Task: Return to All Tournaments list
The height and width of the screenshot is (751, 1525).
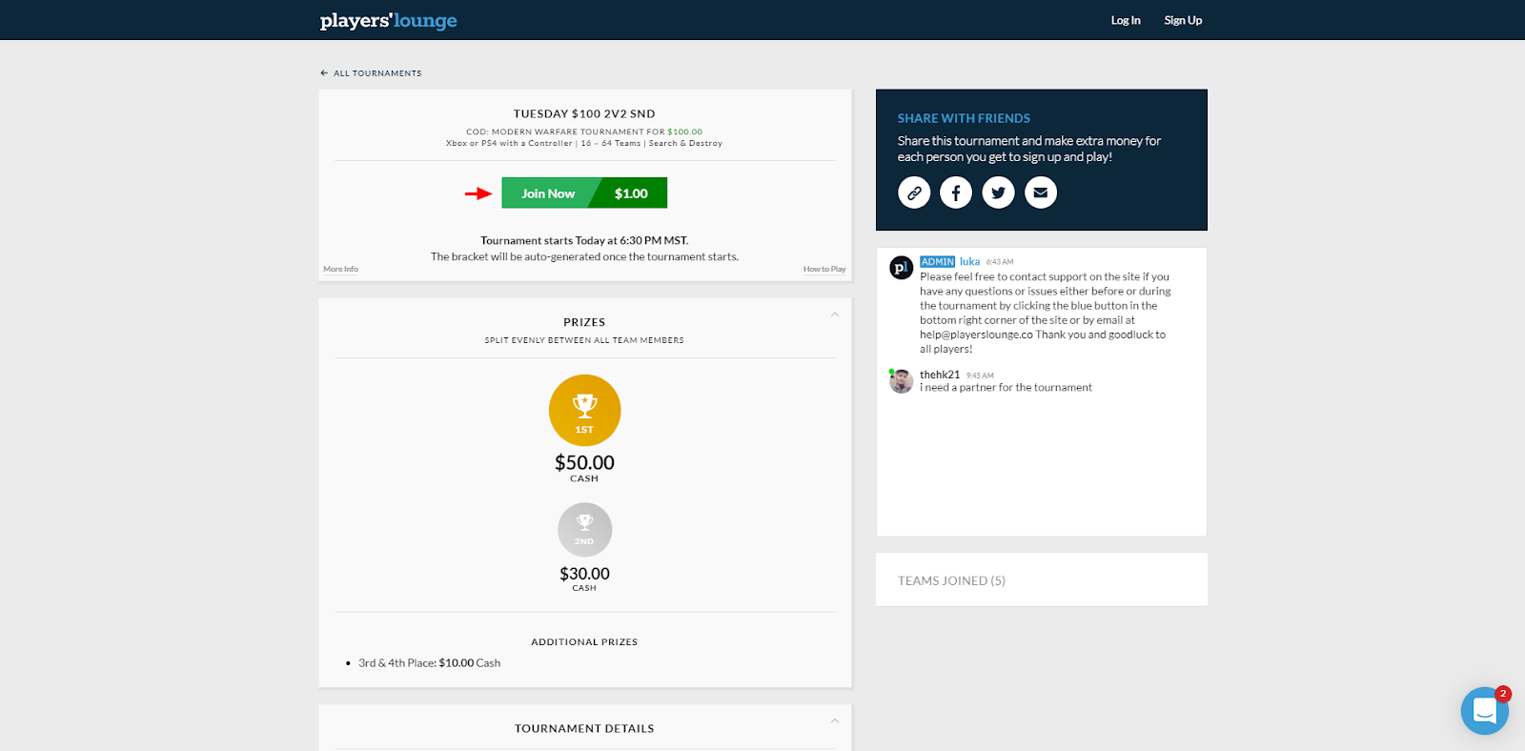Action: pos(377,73)
